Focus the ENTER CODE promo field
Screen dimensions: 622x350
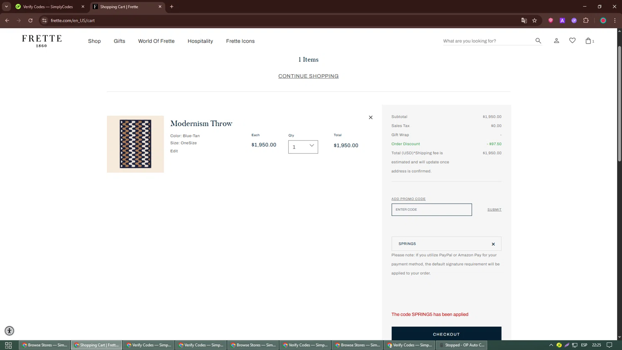(x=432, y=209)
